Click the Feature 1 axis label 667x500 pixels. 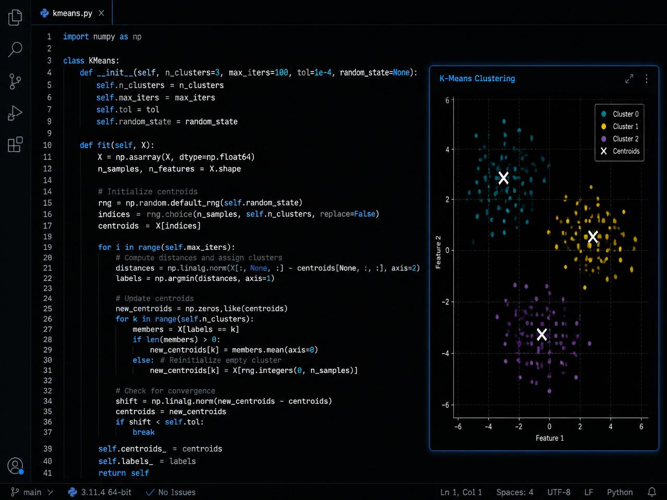tap(550, 438)
